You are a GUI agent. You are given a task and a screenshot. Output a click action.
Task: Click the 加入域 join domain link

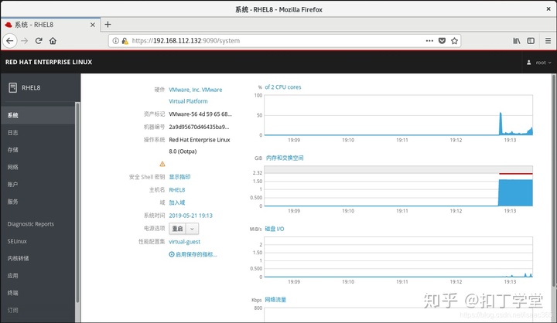click(x=177, y=202)
